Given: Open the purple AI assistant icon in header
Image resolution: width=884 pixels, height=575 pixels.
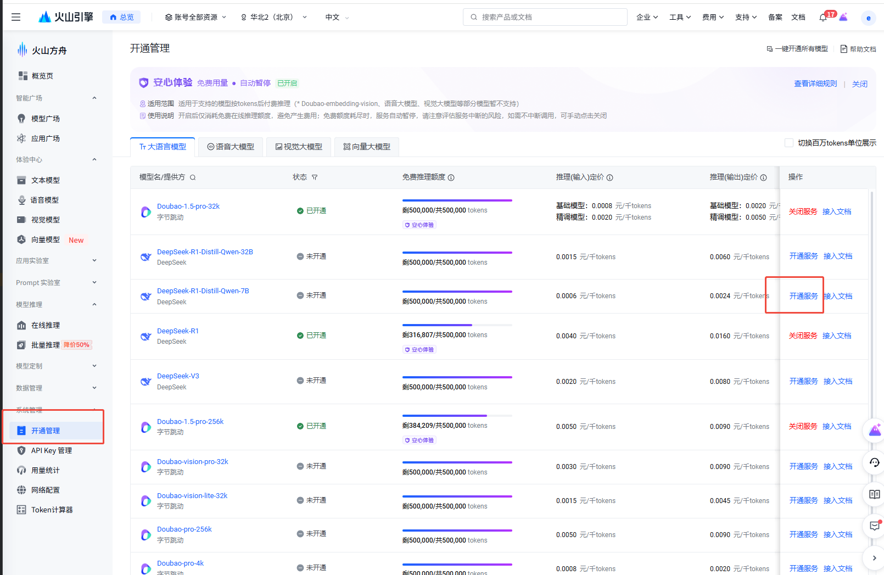Looking at the screenshot, I should [843, 17].
